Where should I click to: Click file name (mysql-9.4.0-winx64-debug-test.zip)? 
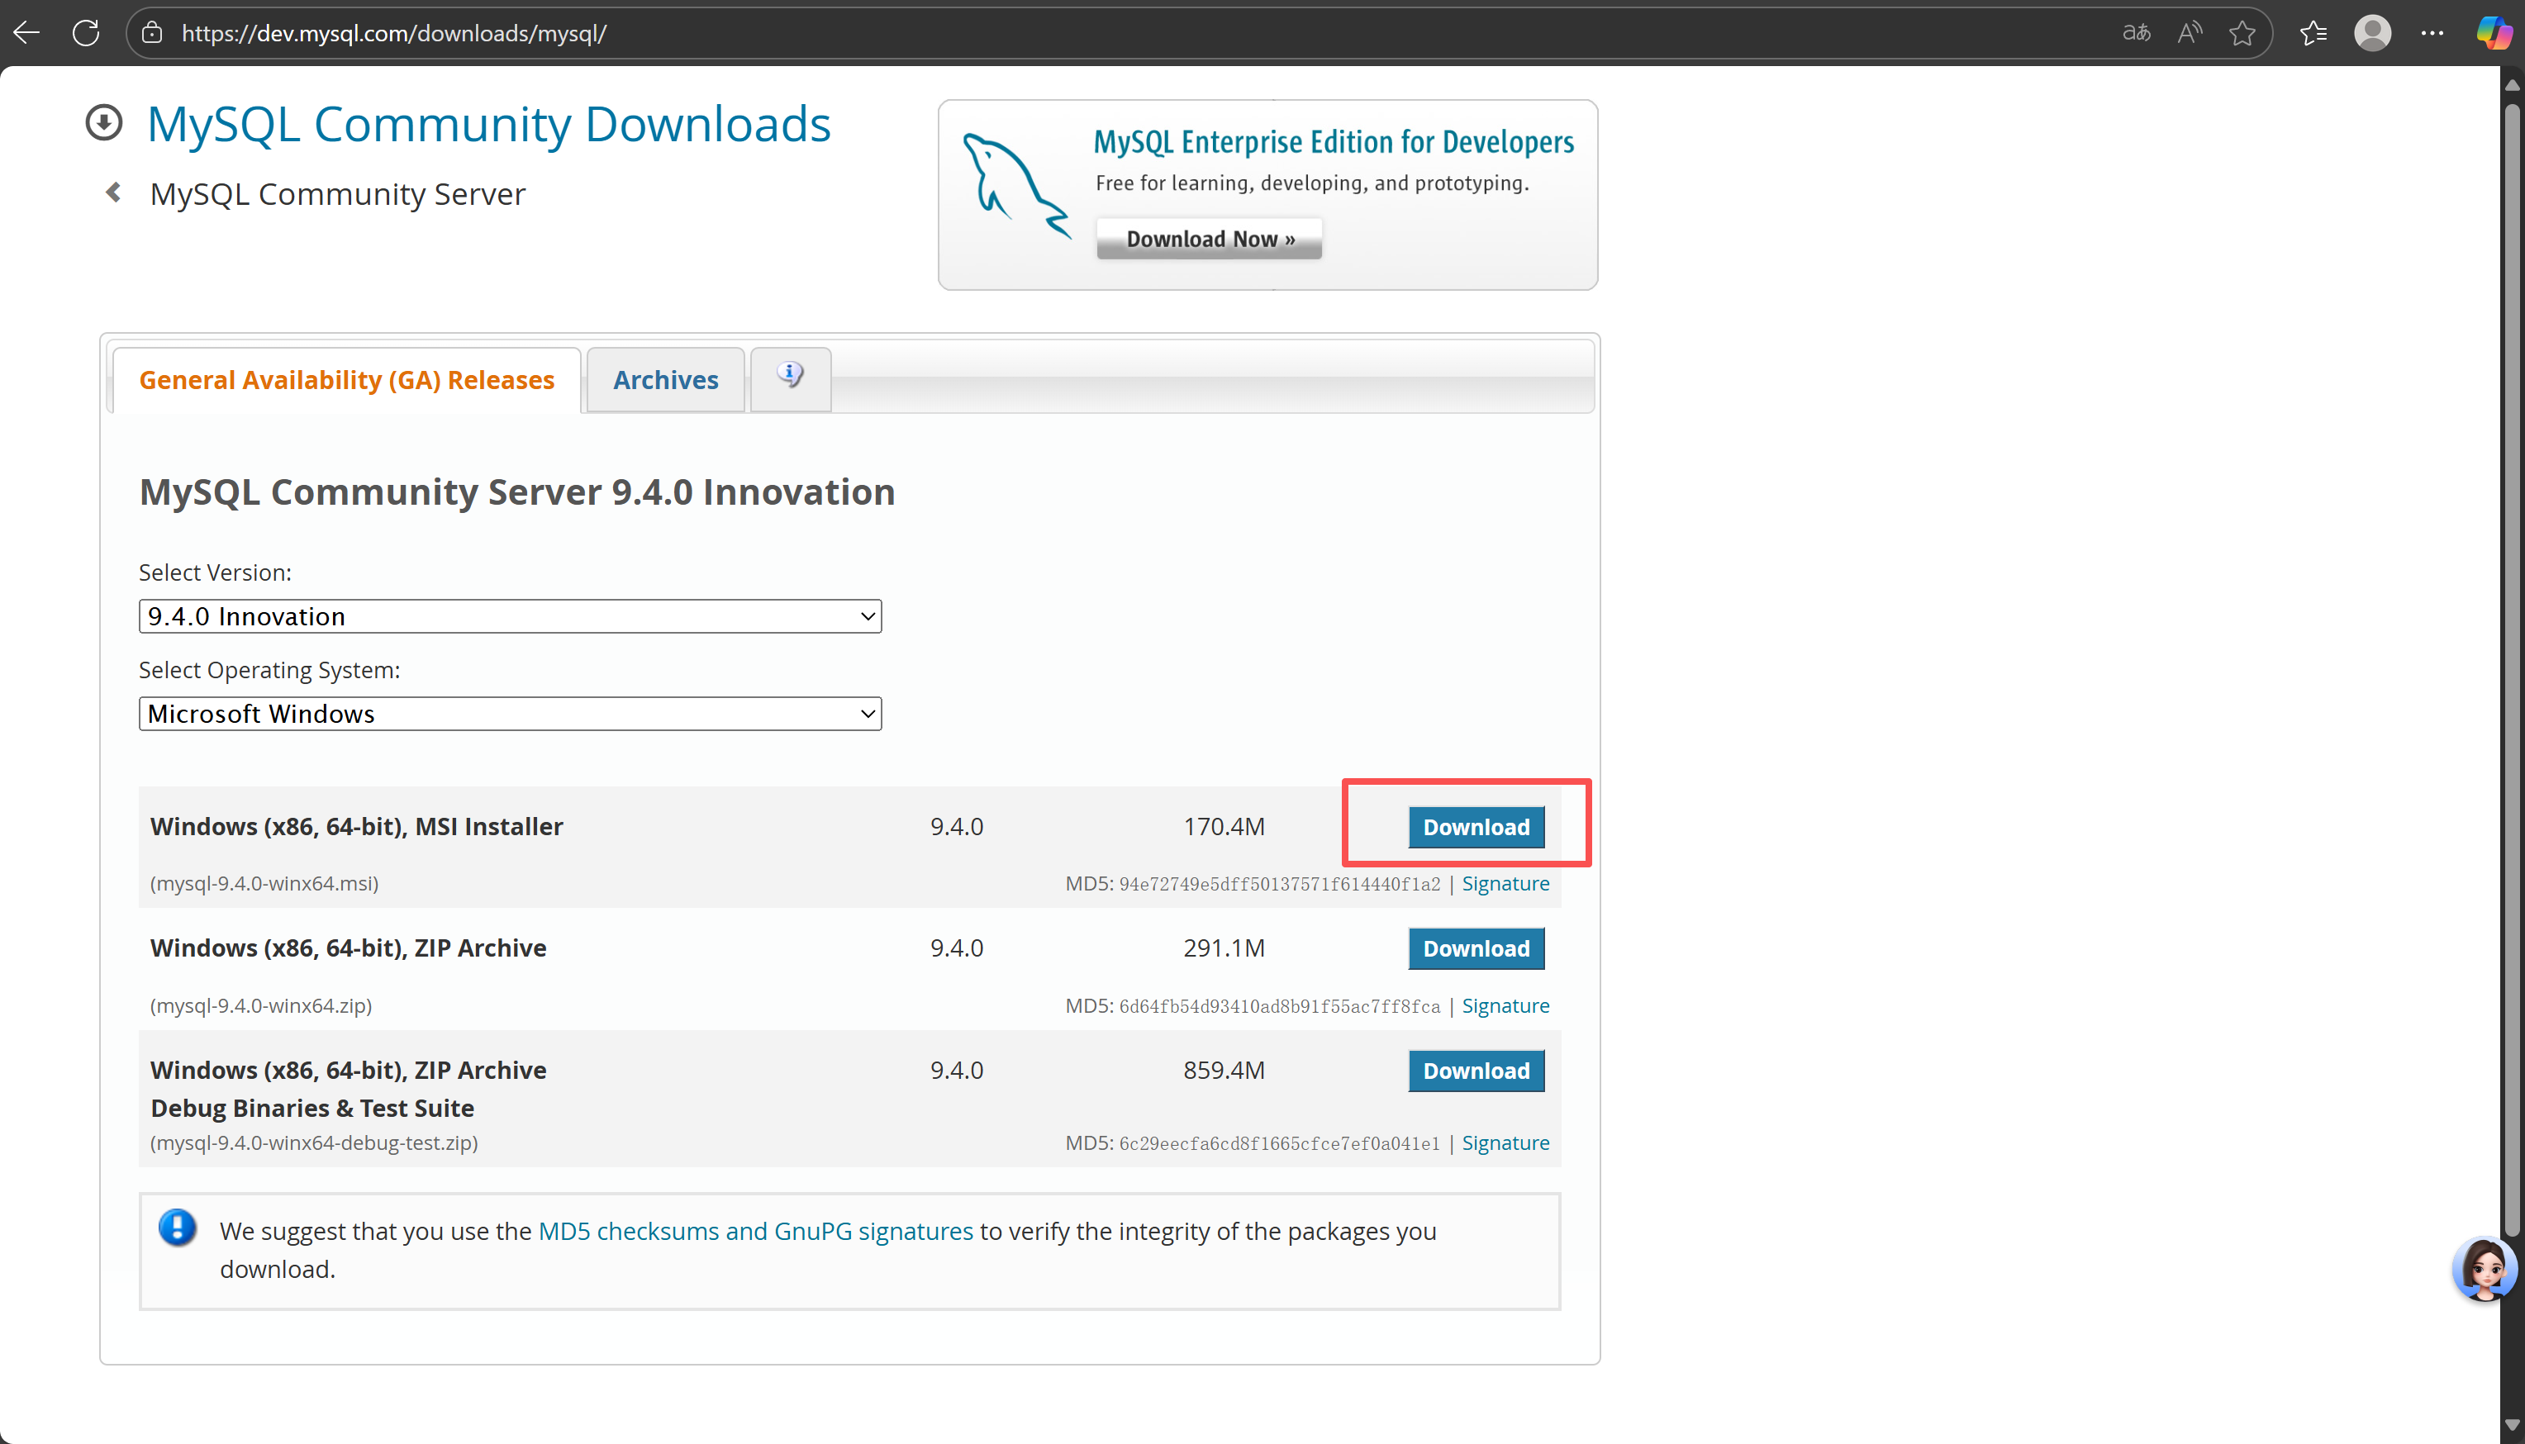313,1142
